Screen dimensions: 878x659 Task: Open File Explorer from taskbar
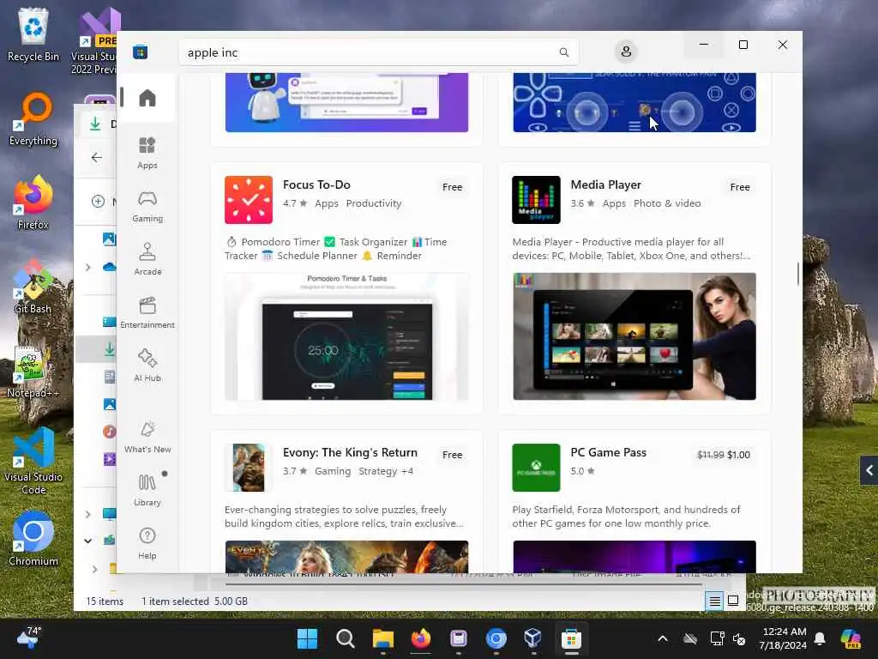pos(383,638)
